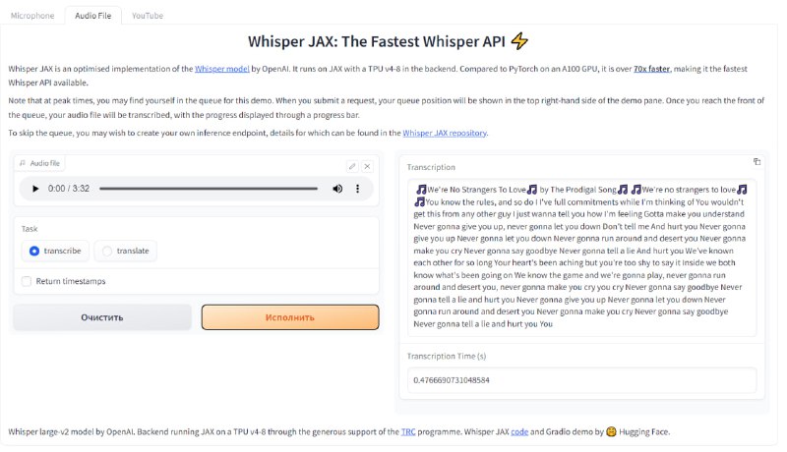Screen dimensions: 787x452
Task: Open the Whisper model link
Action: [222, 69]
